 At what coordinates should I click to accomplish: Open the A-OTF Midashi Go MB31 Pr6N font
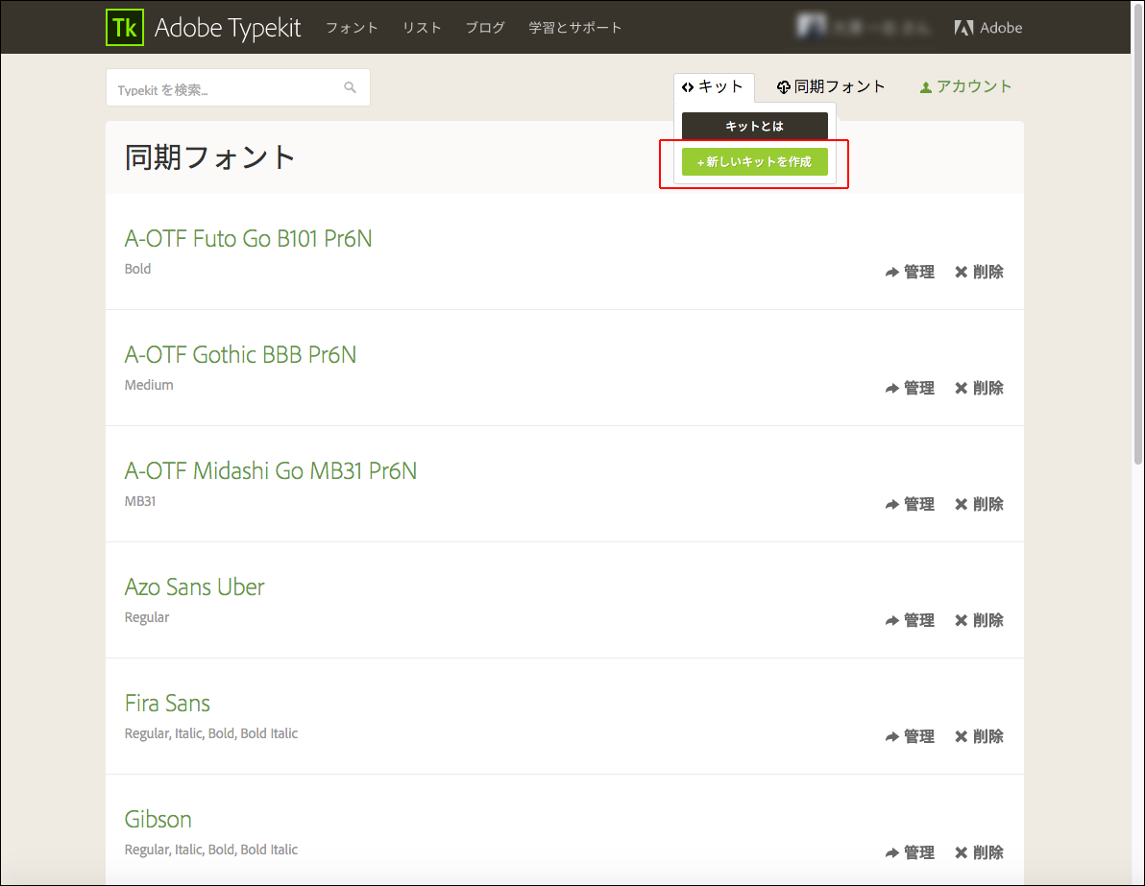pyautogui.click(x=270, y=470)
